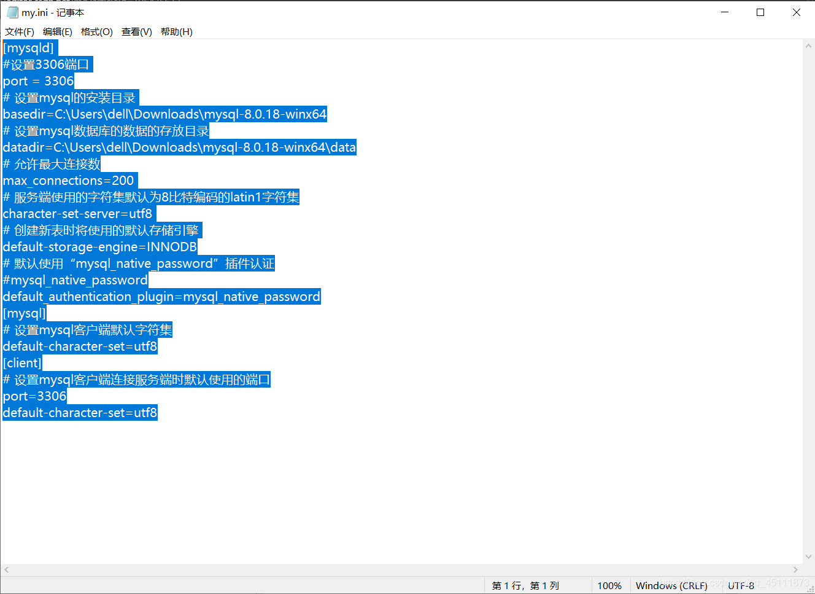
Task: Open the 编辑(E) menu
Action: (x=58, y=32)
